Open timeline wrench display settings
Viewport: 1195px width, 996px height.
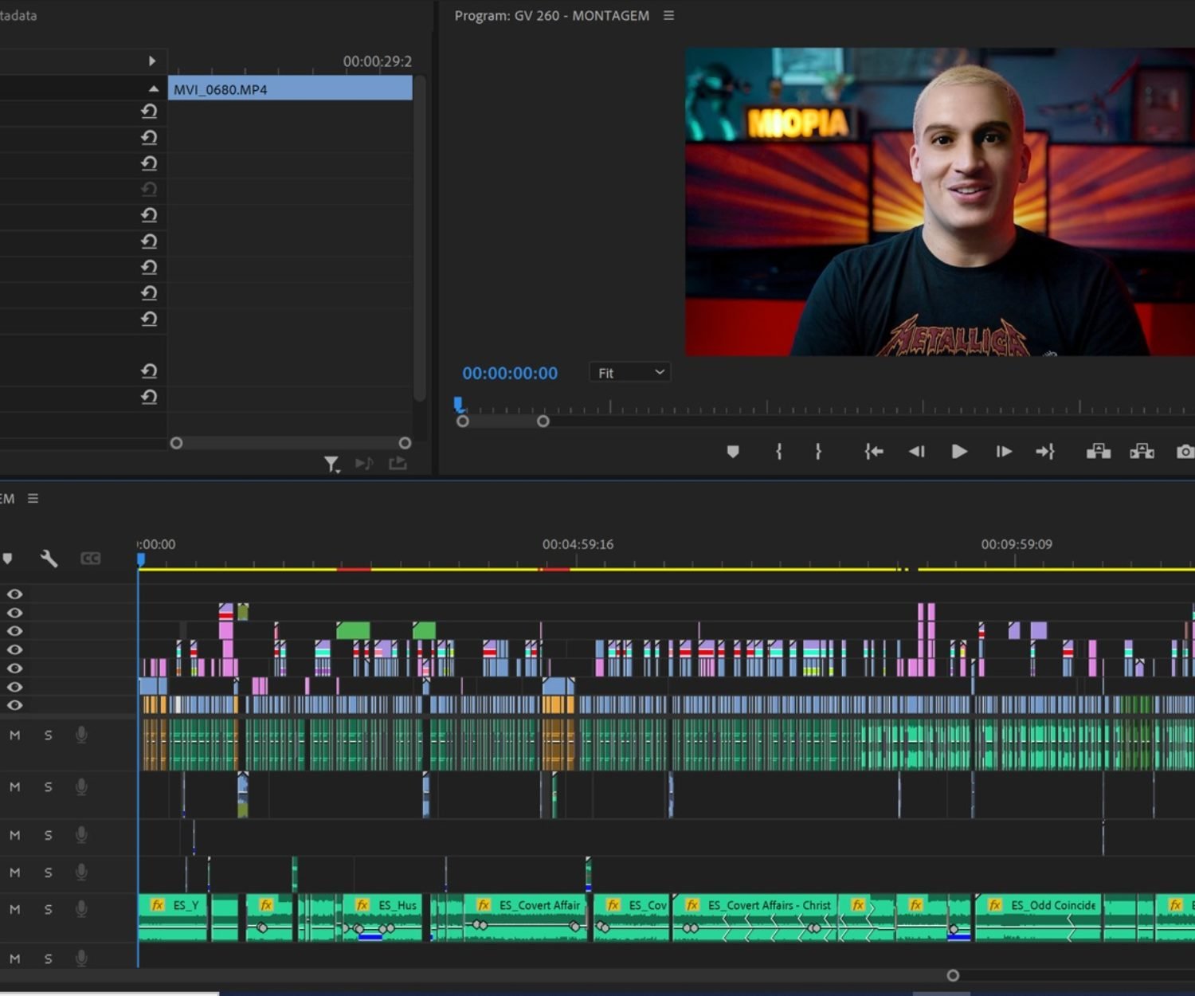click(x=49, y=559)
